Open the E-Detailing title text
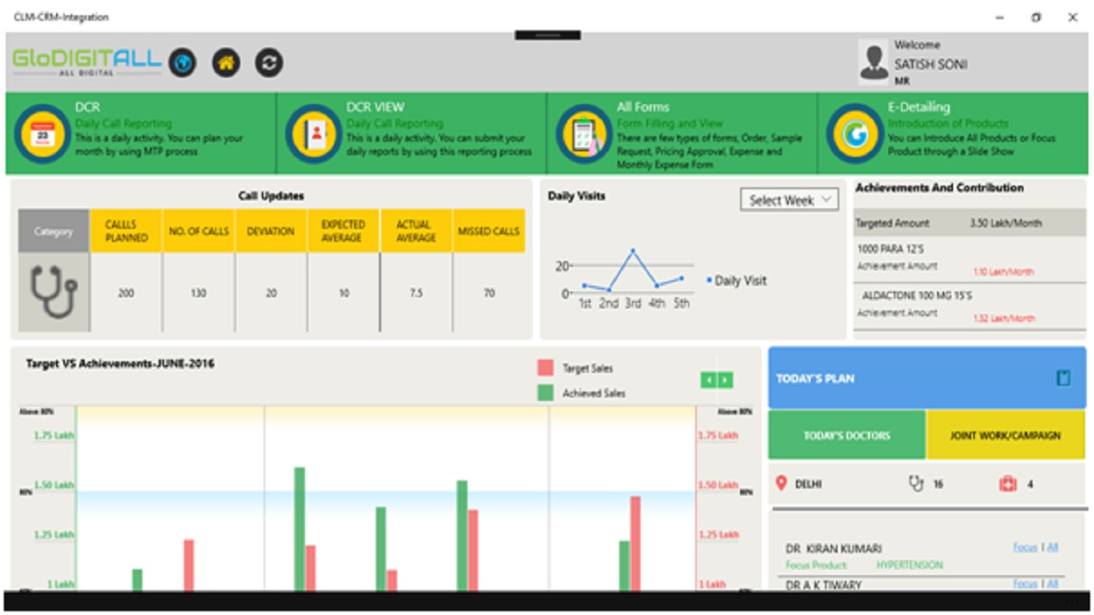 919,107
